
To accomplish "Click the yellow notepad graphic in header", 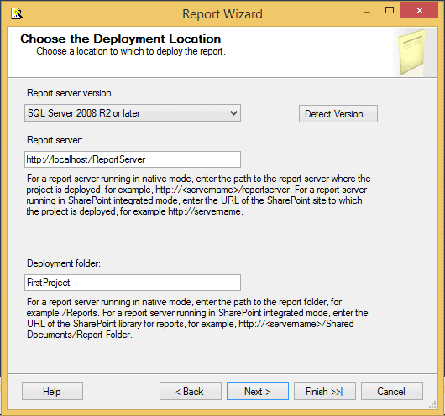I will click(411, 52).
